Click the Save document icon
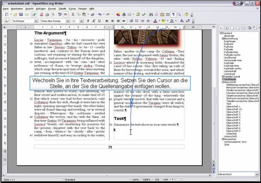Screen dimensions: 261x183 click(x=21, y=14)
